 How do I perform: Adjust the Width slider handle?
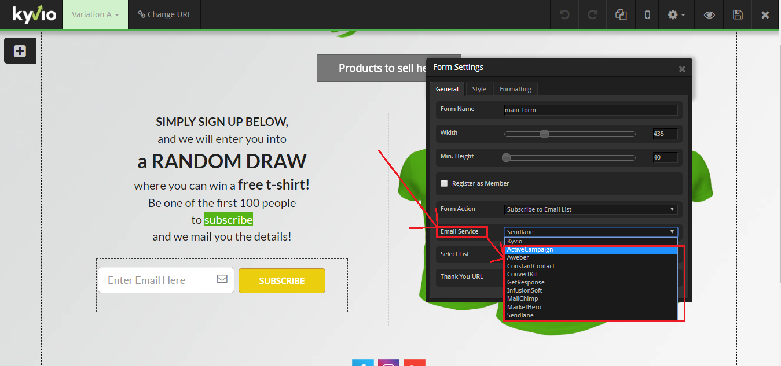(544, 134)
